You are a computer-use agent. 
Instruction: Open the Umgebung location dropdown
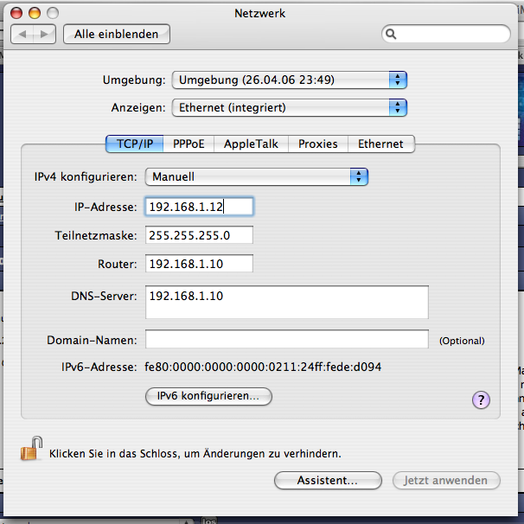pyautogui.click(x=290, y=80)
